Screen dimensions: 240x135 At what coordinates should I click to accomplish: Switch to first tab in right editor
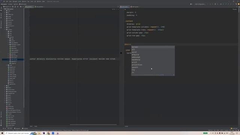coord(124,7)
